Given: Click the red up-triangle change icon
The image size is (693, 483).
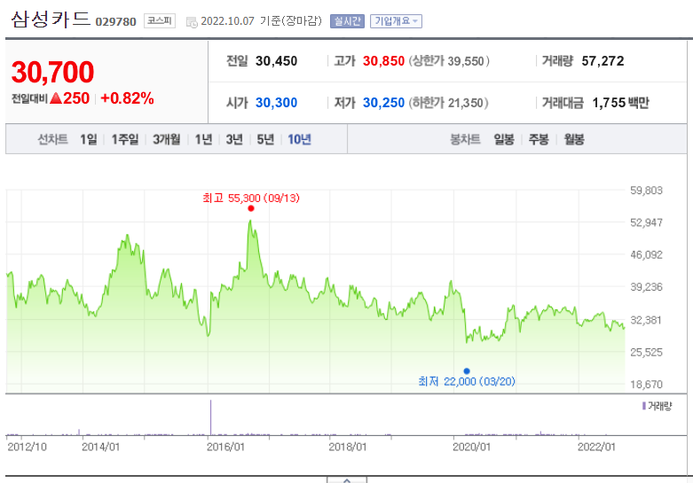Looking at the screenshot, I should point(56,98).
